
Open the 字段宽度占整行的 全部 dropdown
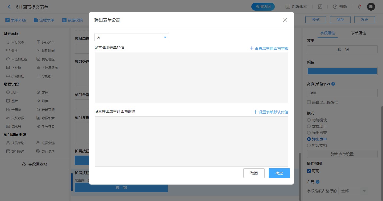click(353, 191)
